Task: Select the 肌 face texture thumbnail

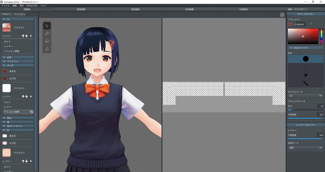Action: tap(6, 153)
